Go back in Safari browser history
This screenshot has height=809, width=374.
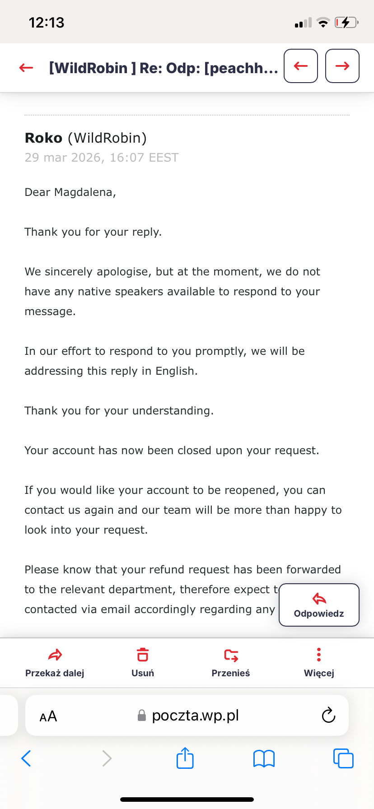26,758
